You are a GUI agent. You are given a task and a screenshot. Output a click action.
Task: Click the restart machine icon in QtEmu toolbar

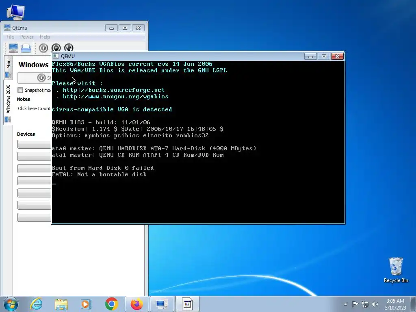click(68, 48)
